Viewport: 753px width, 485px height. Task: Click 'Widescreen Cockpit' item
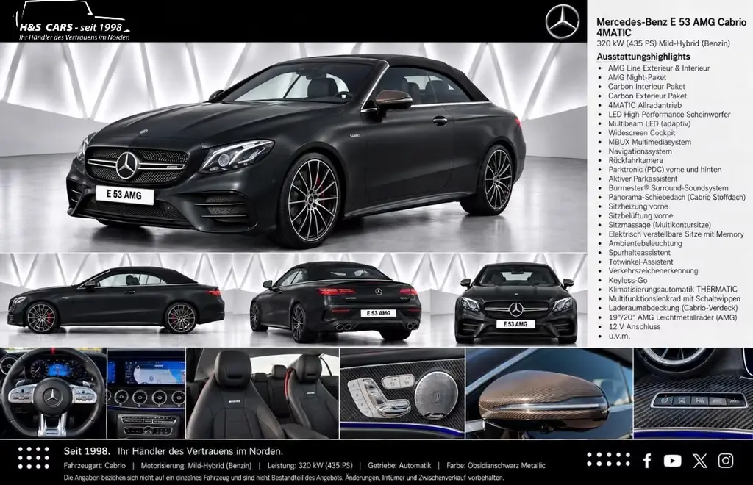[641, 133]
